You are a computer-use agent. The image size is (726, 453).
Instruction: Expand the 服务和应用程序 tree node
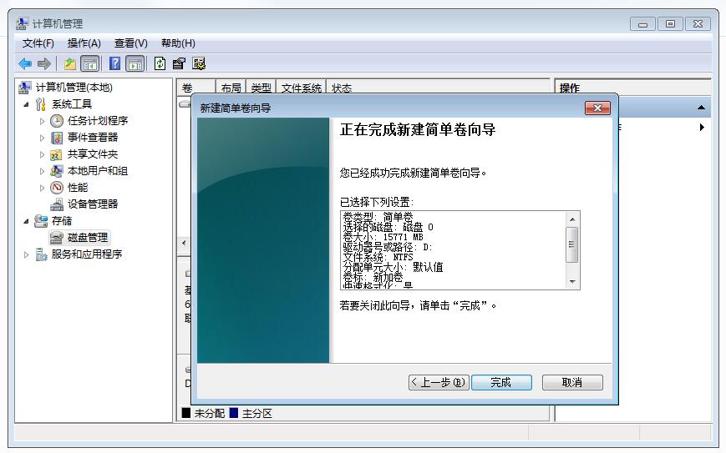click(x=27, y=254)
